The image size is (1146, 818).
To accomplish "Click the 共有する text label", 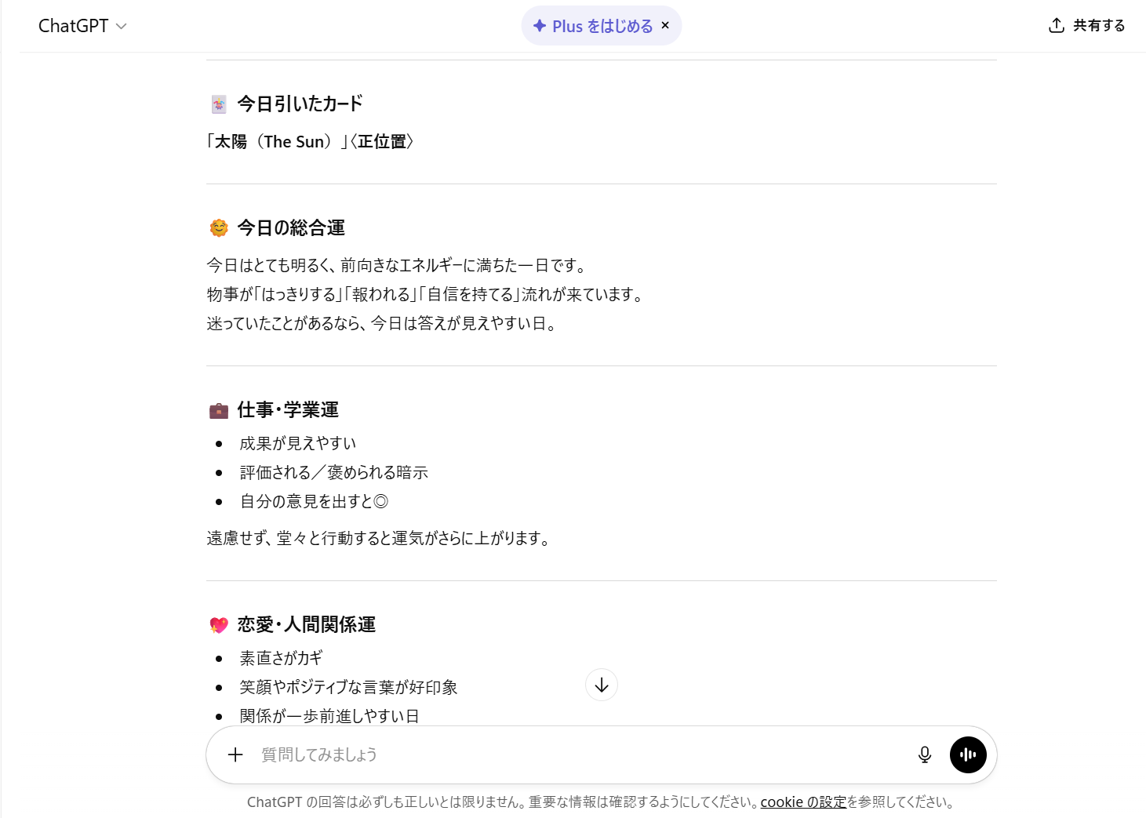I will click(1097, 25).
